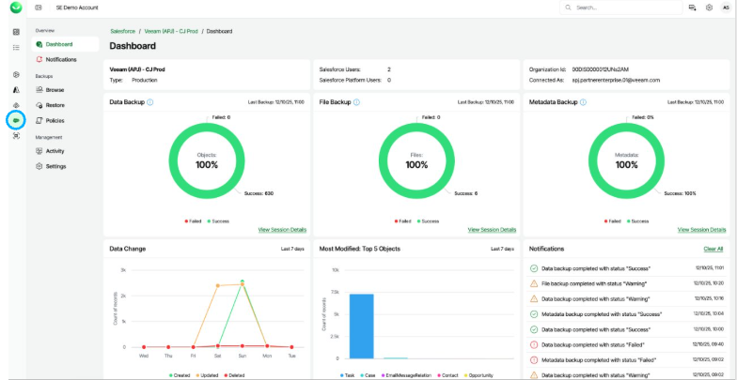Click the Azure icon in left rail
The height and width of the screenshot is (380, 737).
click(16, 88)
